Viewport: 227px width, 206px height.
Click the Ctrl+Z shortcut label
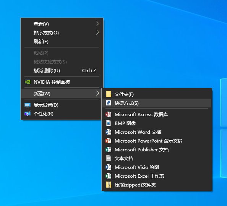point(89,71)
